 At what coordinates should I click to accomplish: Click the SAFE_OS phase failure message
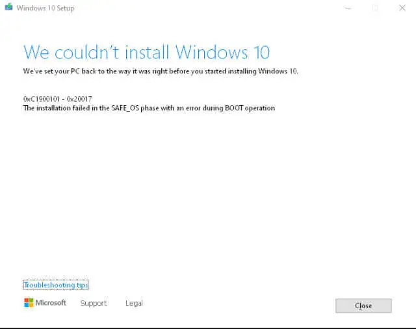point(149,108)
